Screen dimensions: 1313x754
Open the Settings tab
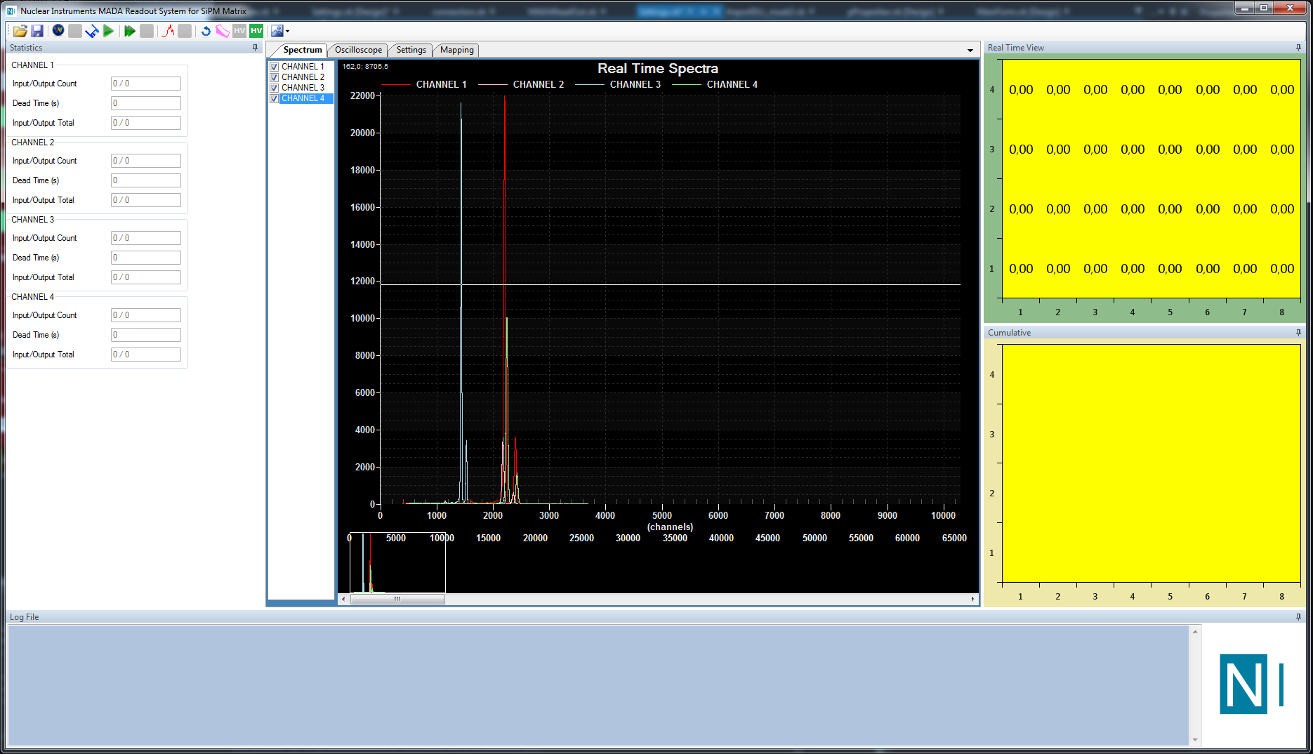click(411, 50)
